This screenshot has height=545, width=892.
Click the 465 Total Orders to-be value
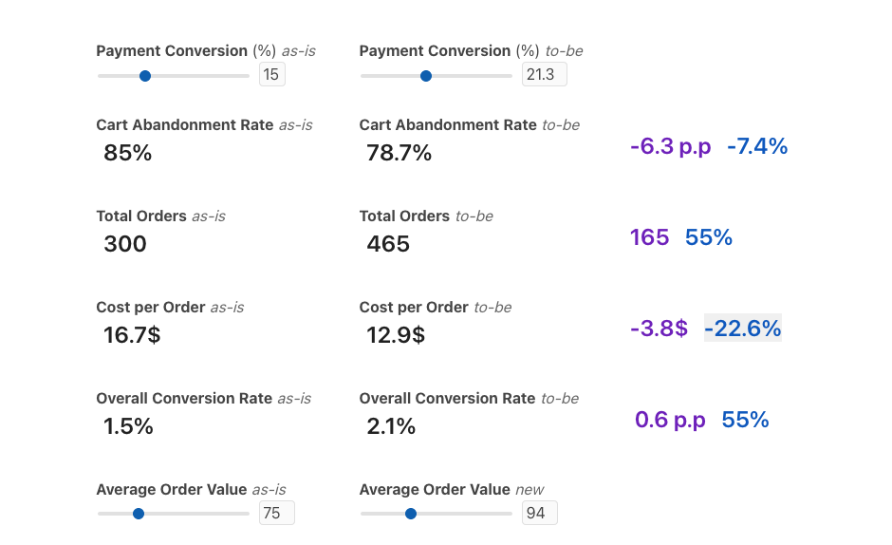(388, 244)
